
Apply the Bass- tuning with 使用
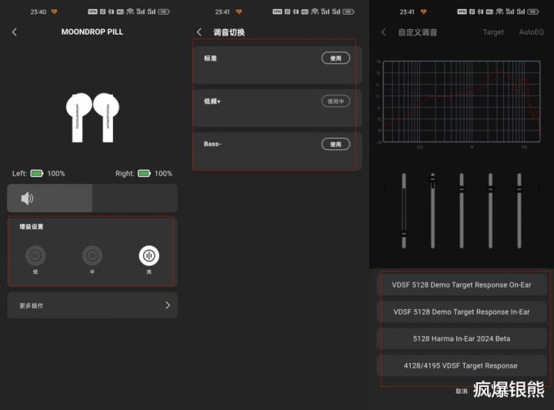pyautogui.click(x=335, y=144)
